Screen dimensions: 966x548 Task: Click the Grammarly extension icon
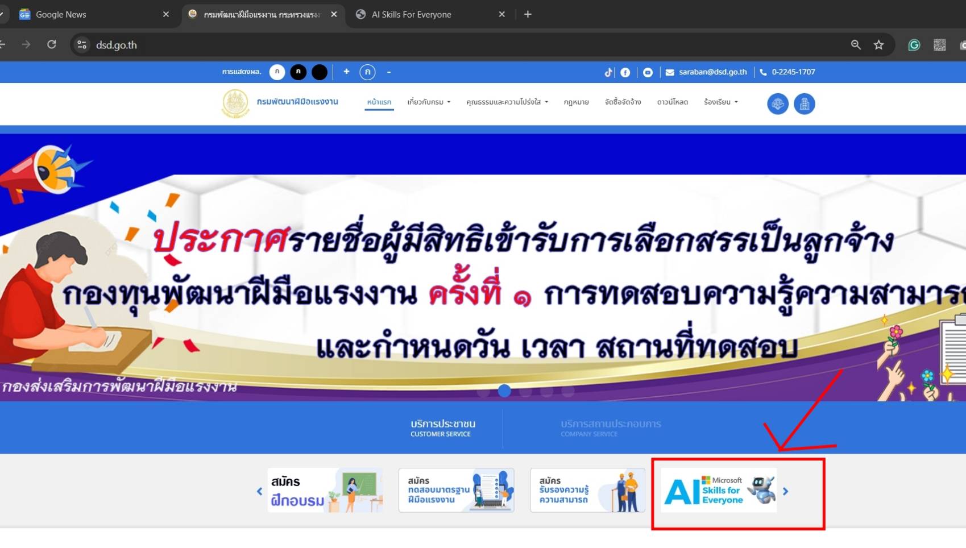pos(914,45)
